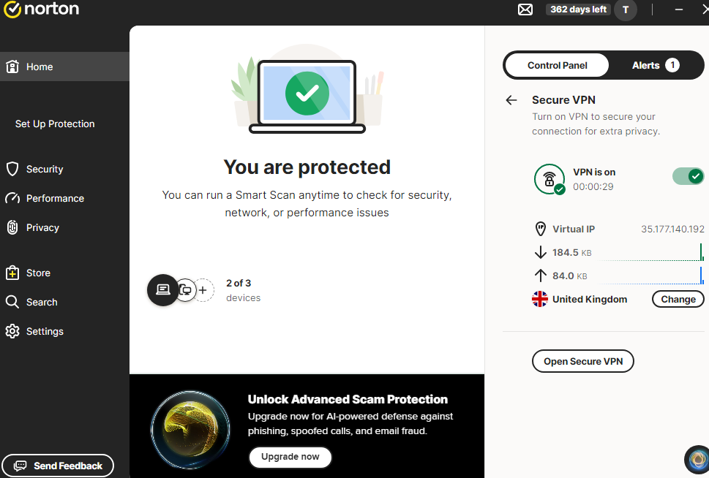
Task: Click the Open Secure VPN button
Action: coord(583,361)
